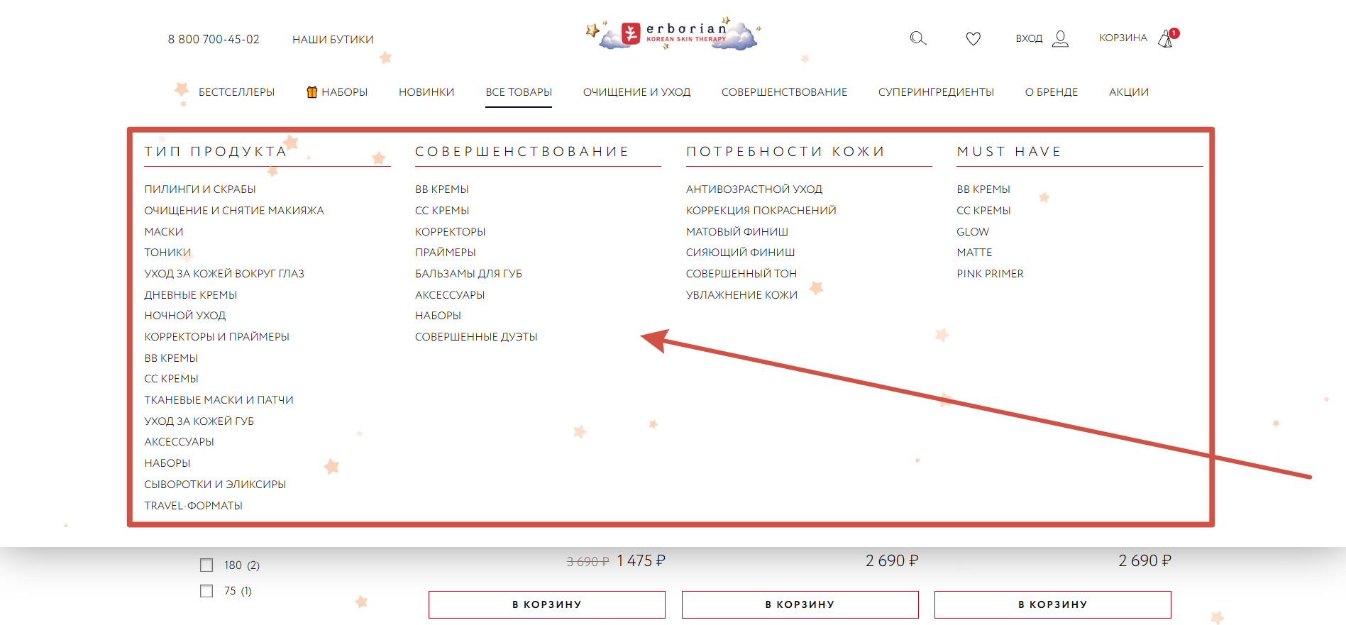The height and width of the screenshot is (625, 1346).
Task: Open БАЛЬЗАМЫ ДЛЯ ГУБ
Action: [468, 274]
